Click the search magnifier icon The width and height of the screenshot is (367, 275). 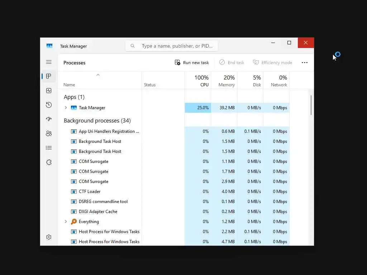tap(133, 46)
